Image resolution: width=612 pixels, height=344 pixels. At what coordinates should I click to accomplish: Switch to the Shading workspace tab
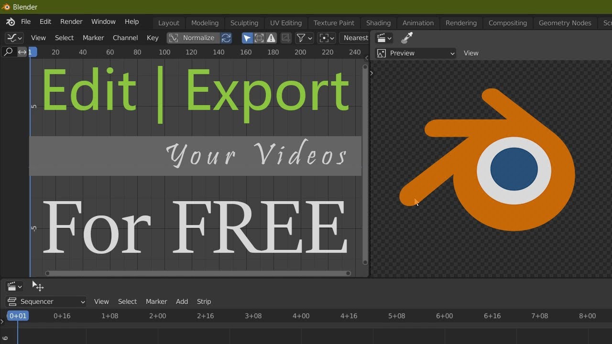click(x=378, y=23)
